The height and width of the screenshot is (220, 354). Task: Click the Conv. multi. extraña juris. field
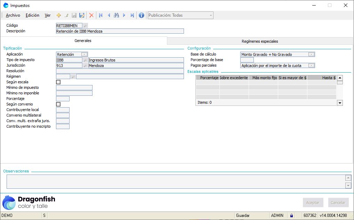(x=63, y=121)
